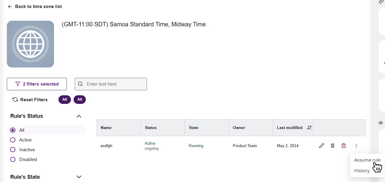Open the 2 filters selected dropdown
Viewport: 385px width, 182px height.
(37, 84)
